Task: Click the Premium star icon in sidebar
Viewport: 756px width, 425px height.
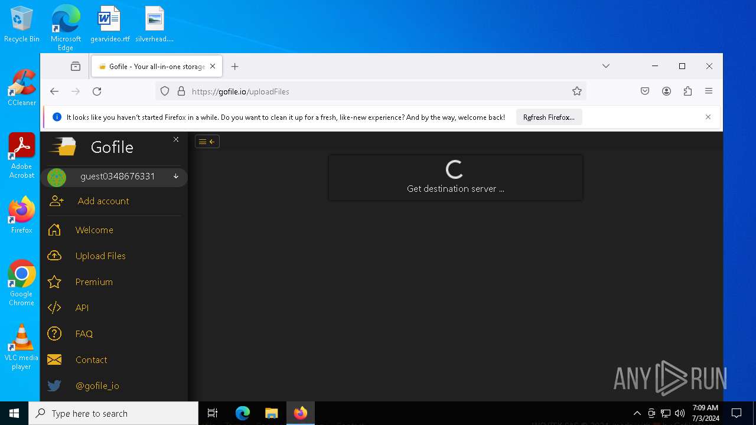Action: (54, 282)
